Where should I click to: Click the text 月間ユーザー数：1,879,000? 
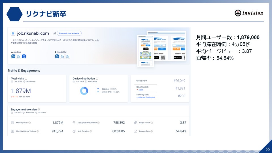click(228, 37)
